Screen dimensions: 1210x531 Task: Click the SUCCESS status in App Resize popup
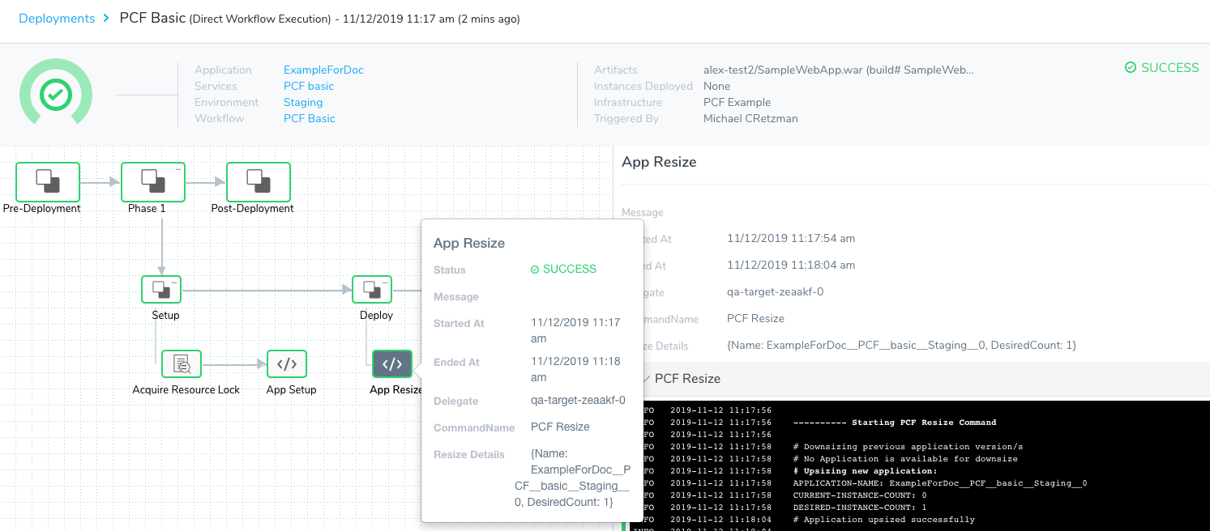coord(563,269)
